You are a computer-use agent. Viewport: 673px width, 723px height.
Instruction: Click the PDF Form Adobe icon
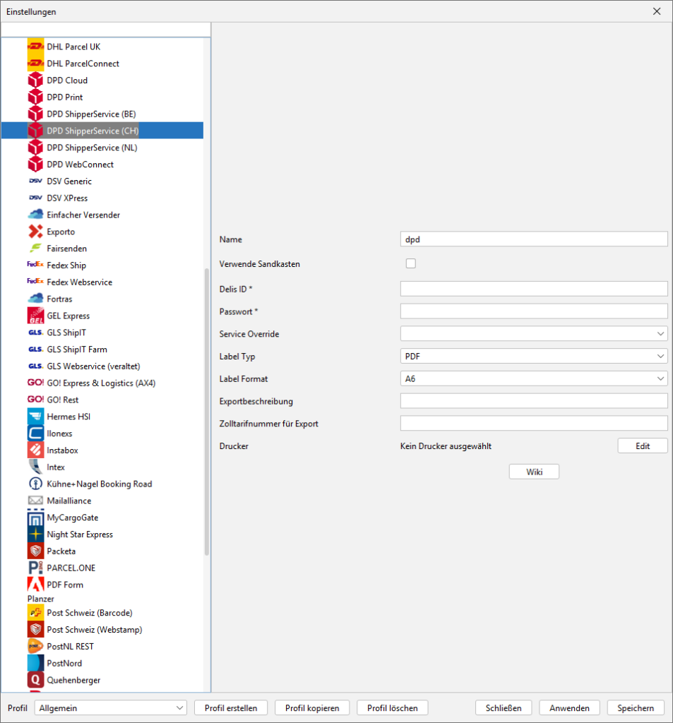pos(35,585)
